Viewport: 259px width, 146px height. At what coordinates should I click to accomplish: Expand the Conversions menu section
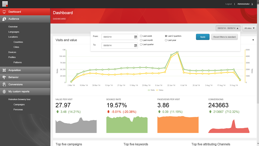[25, 84]
